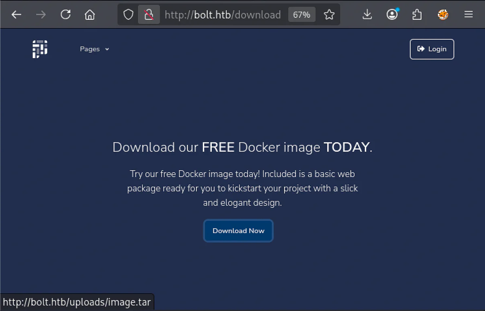Expand the Pages dropdown menu
This screenshot has width=485, height=311.
[x=95, y=49]
